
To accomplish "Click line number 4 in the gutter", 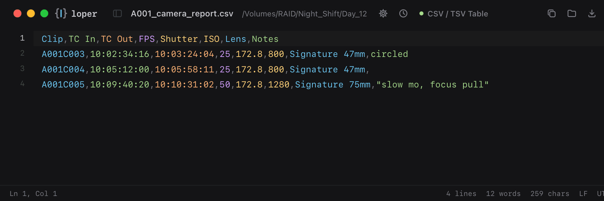I will 22,84.
